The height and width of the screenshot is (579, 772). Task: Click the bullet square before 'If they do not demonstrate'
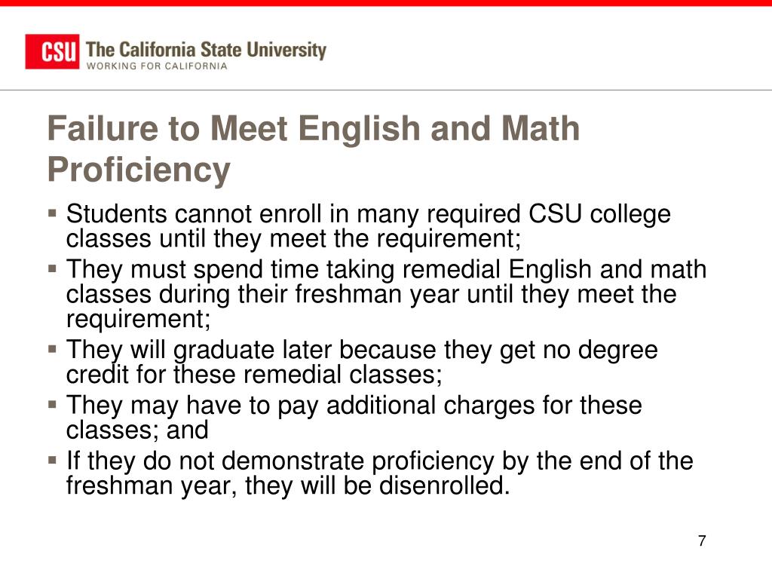point(53,461)
